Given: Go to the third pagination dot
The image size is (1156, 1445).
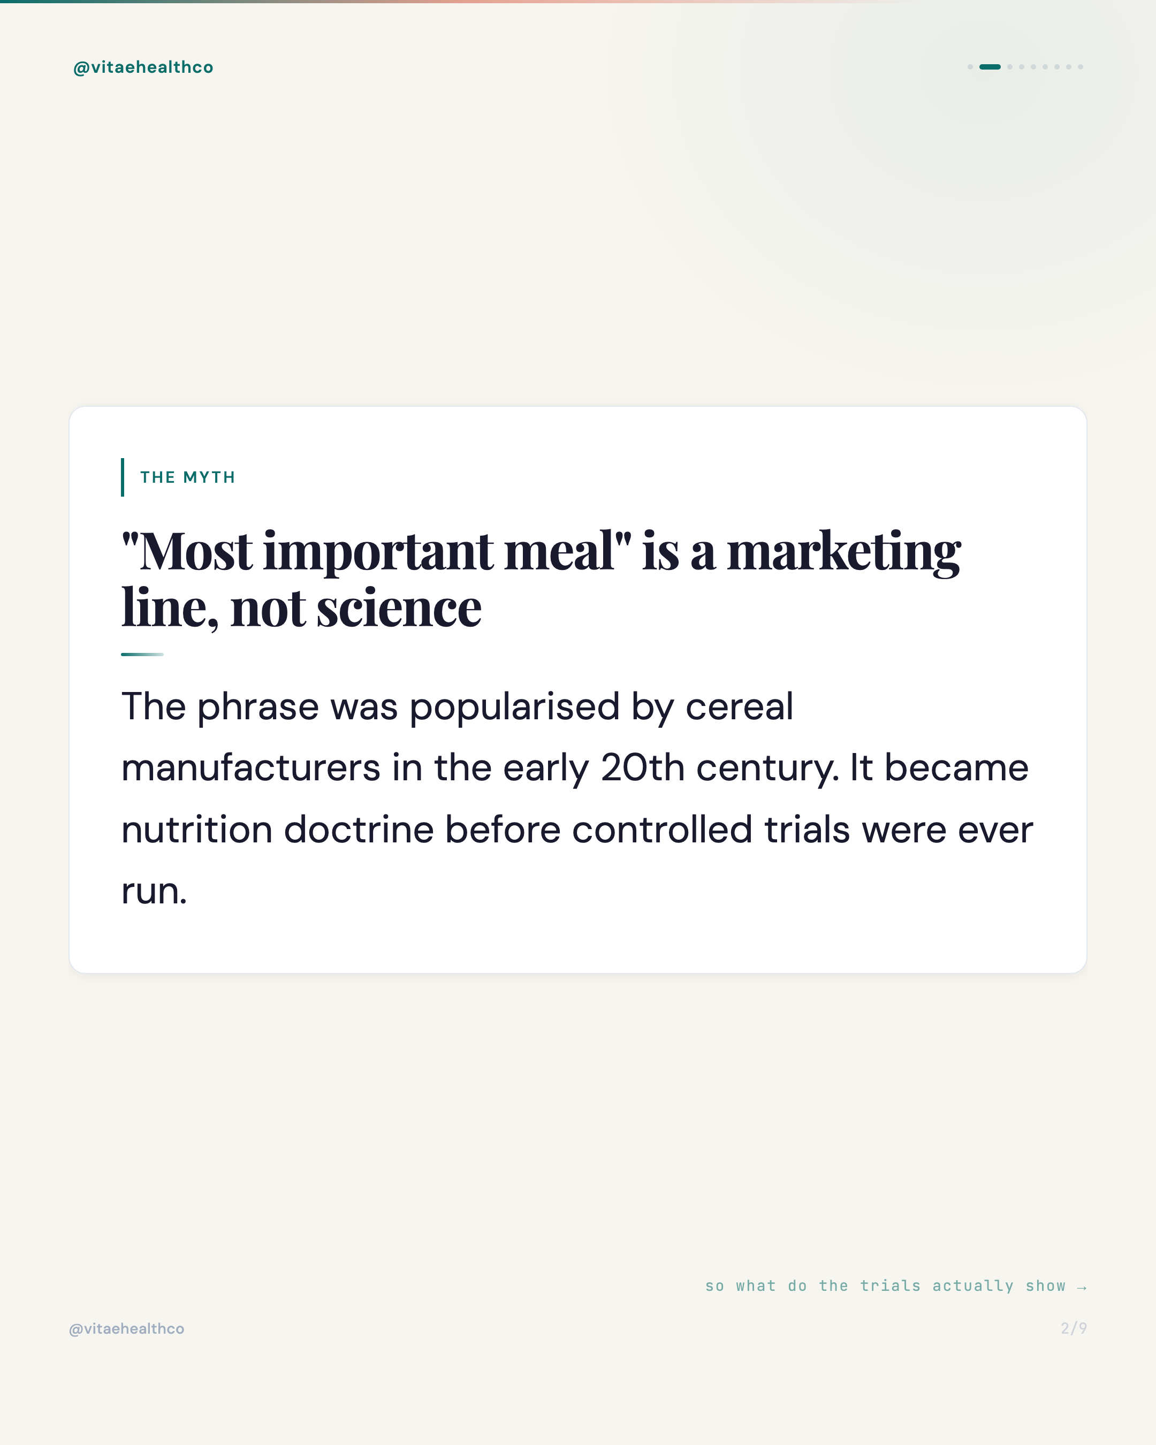Looking at the screenshot, I should 1010,67.
